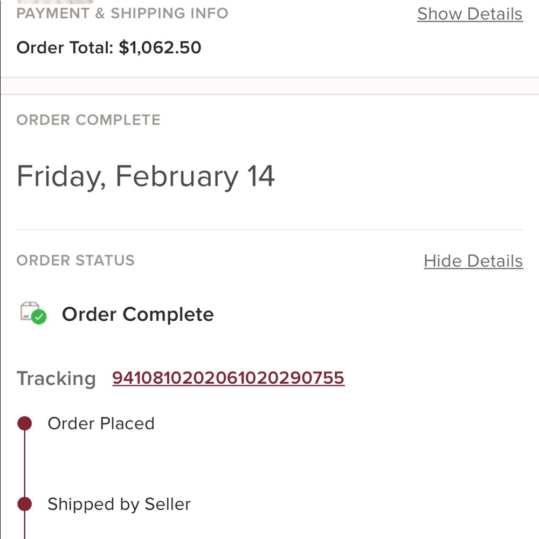539x539 pixels.
Task: Click the Order Total $1,062.50 text
Action: point(109,47)
